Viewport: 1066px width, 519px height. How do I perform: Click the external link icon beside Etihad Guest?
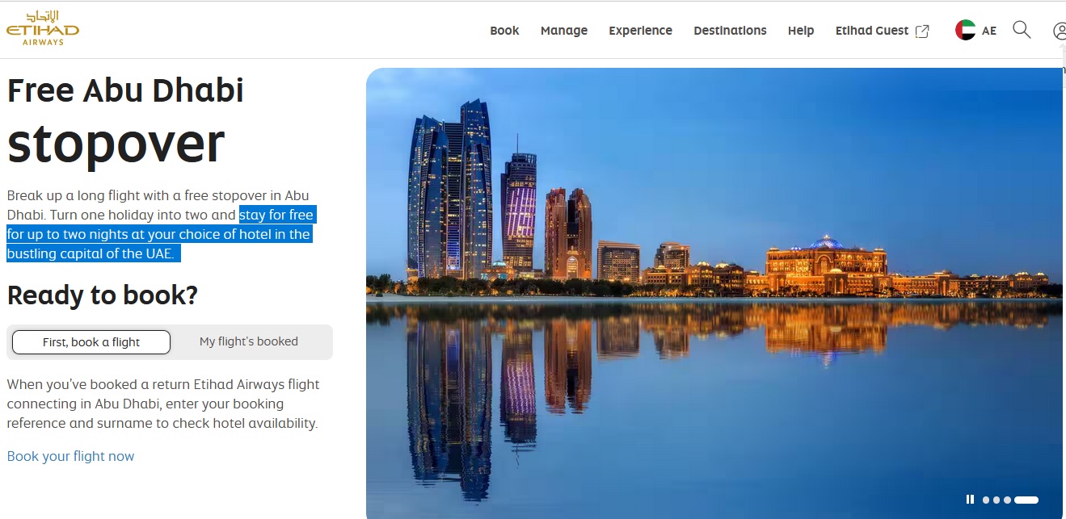click(x=922, y=31)
